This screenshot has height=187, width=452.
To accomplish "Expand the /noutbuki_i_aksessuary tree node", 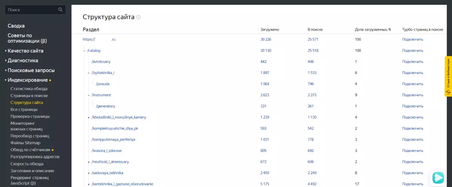I will (88, 162).
